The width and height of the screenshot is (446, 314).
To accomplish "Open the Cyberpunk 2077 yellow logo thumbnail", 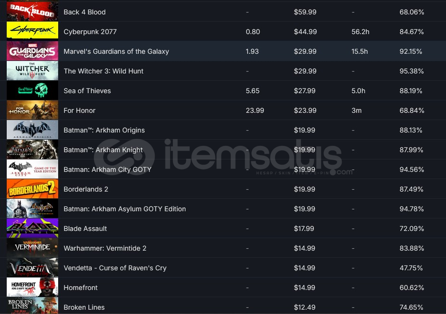I will point(32,31).
